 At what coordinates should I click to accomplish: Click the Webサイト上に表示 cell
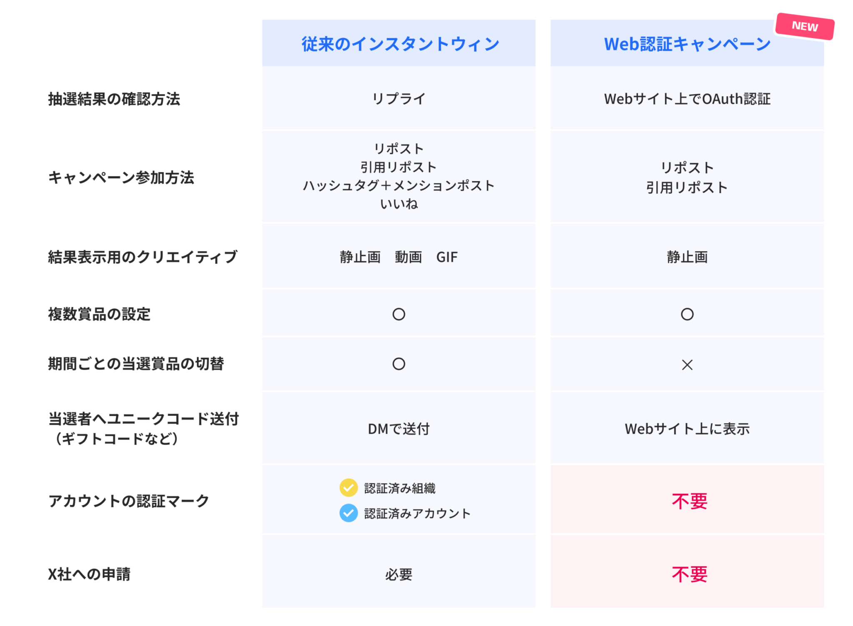(x=687, y=429)
